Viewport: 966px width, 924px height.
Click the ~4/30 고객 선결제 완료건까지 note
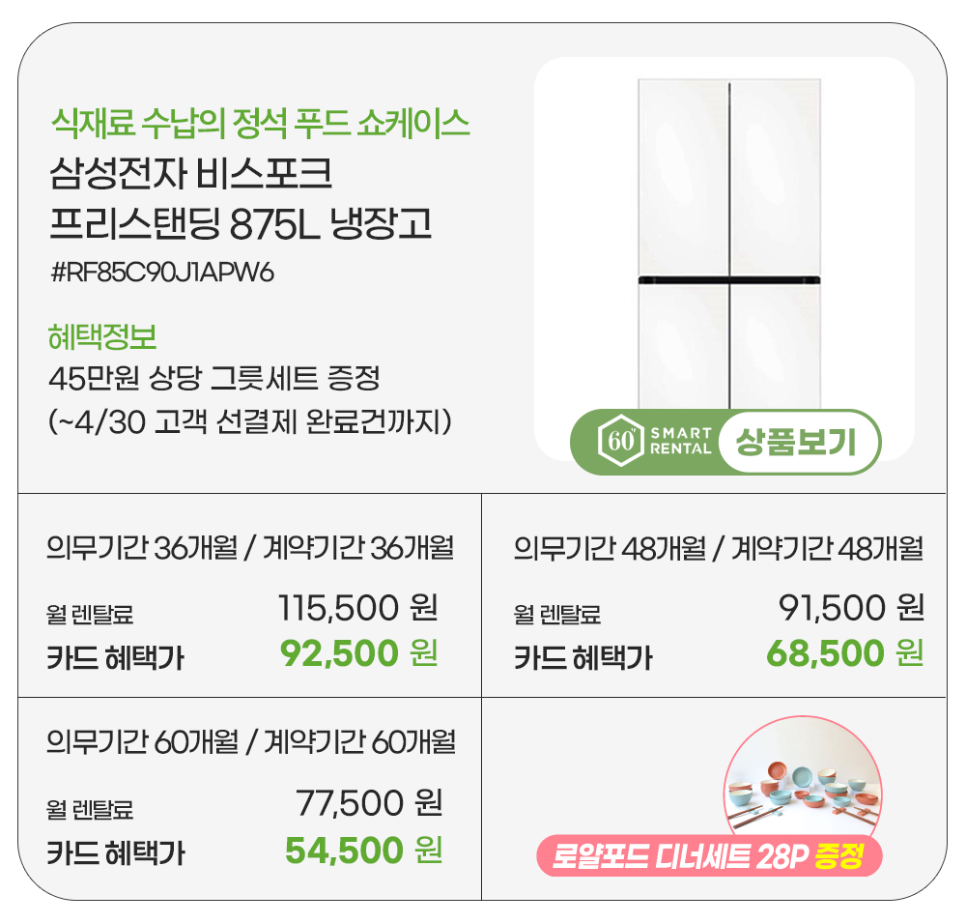pyautogui.click(x=251, y=423)
